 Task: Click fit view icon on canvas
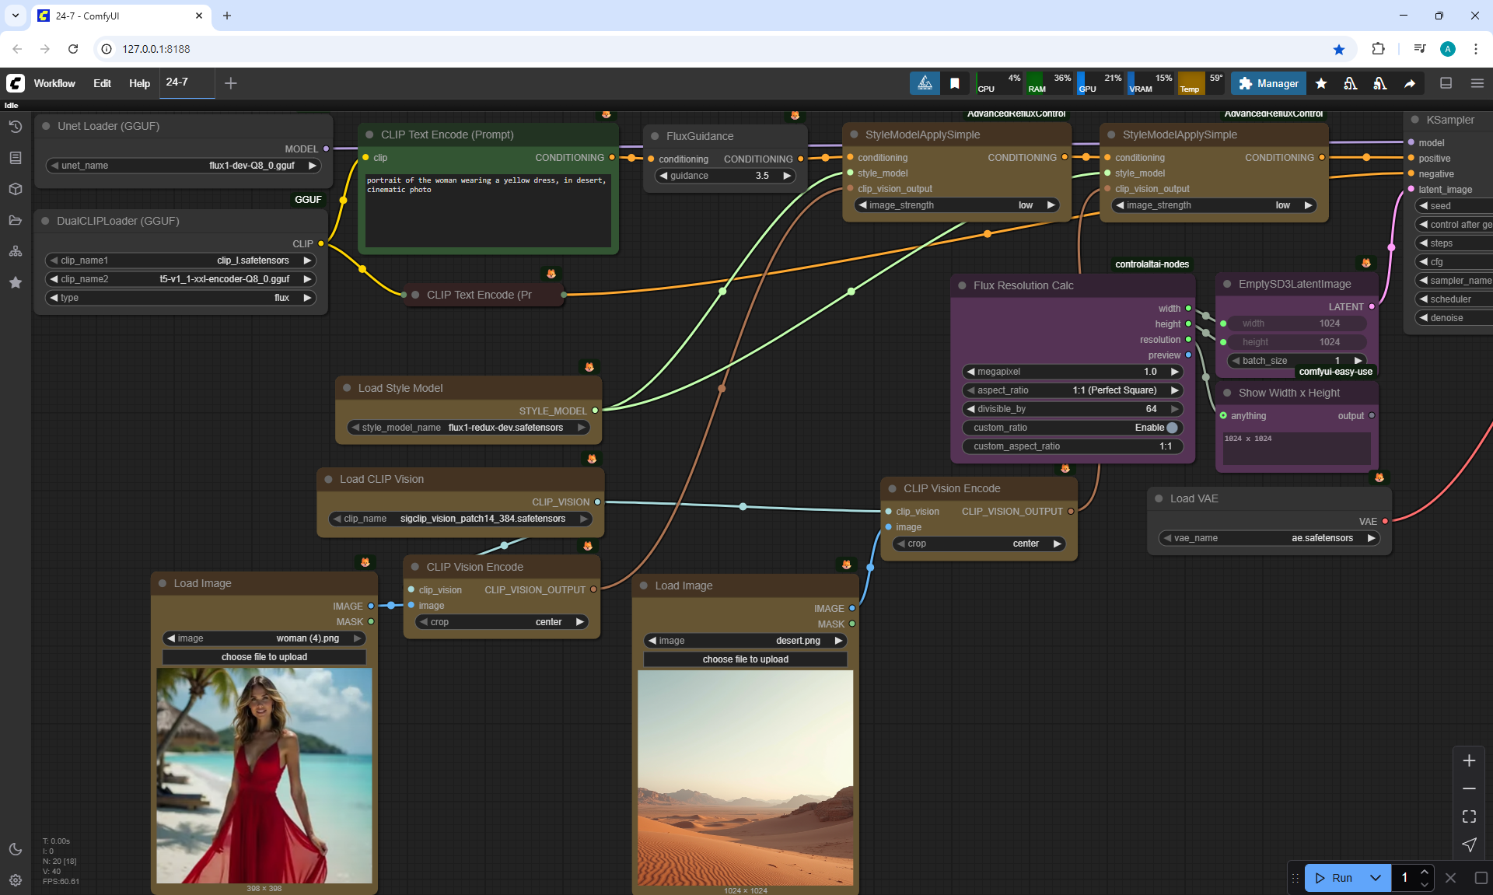[1469, 816]
